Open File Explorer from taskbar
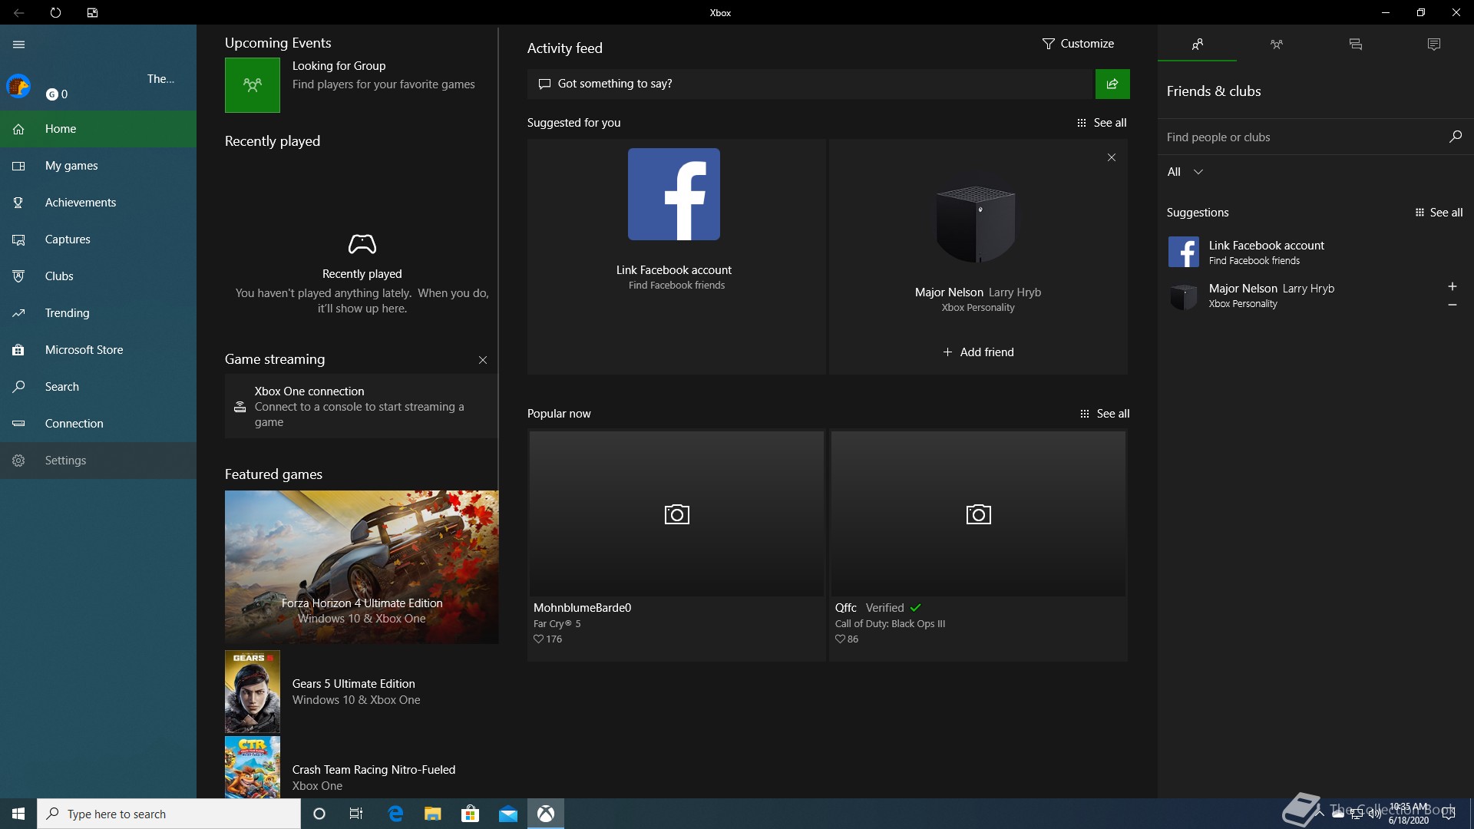Image resolution: width=1474 pixels, height=829 pixels. pos(432,814)
